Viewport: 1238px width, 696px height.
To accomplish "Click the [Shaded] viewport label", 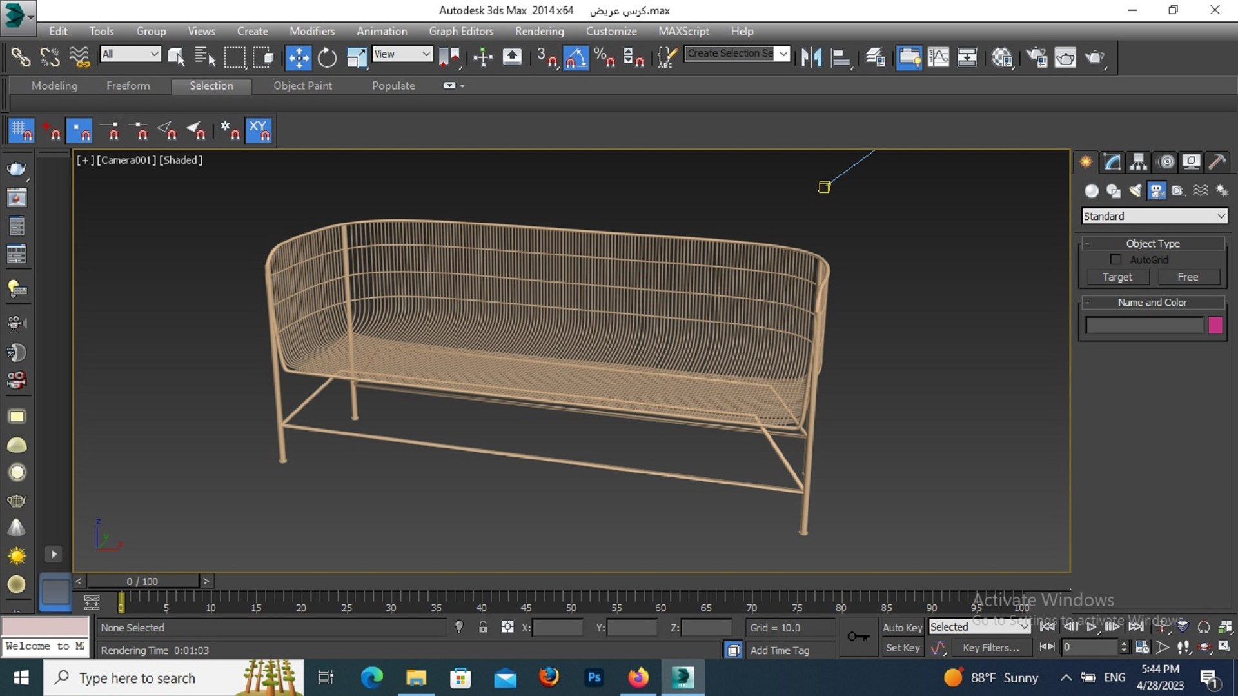I will tap(181, 160).
